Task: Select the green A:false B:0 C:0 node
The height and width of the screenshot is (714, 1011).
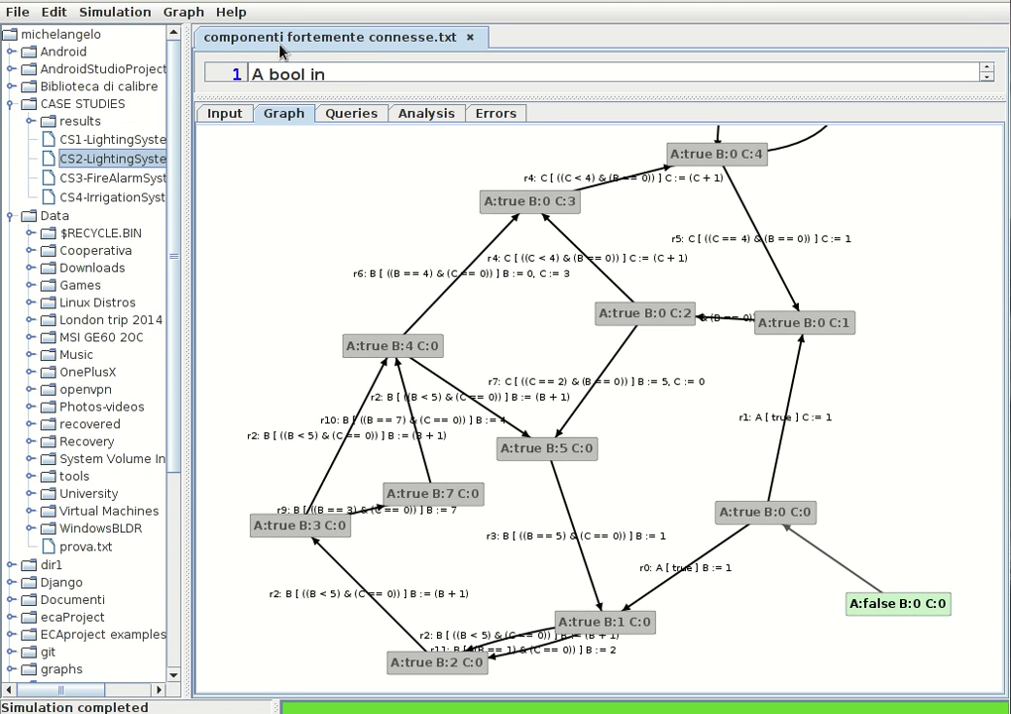Action: coord(898,604)
